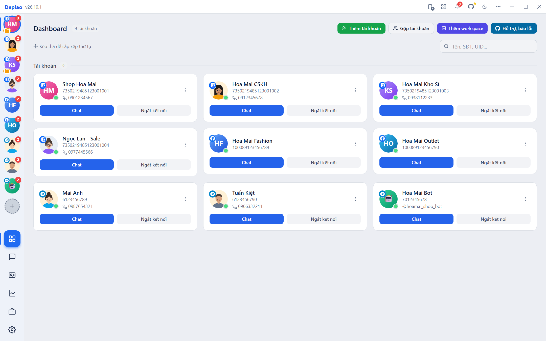The image size is (546, 341).
Task: Click Ngắt kết nối on Hoa Mai Kho Sỉ
Action: [493, 110]
